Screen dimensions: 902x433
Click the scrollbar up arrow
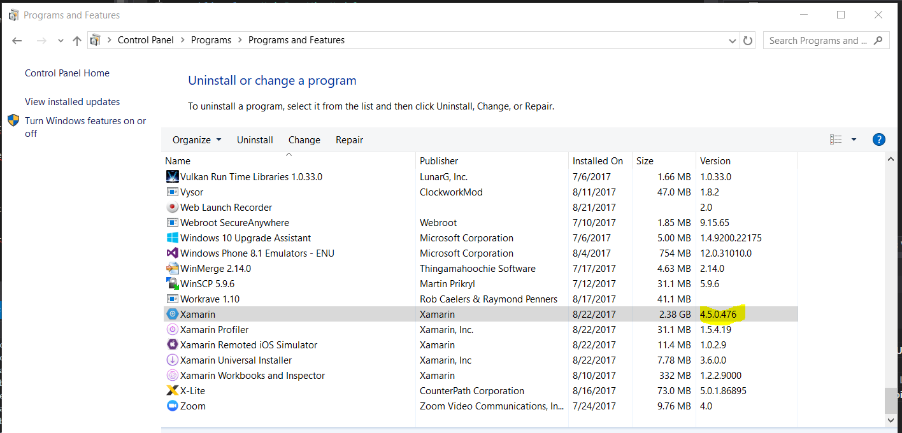(x=891, y=159)
